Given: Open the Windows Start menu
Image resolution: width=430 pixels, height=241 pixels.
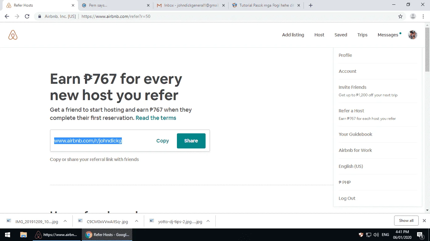Looking at the screenshot, I should pos(8,235).
